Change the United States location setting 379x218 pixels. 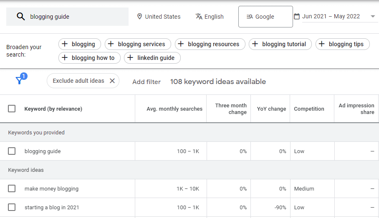point(159,17)
